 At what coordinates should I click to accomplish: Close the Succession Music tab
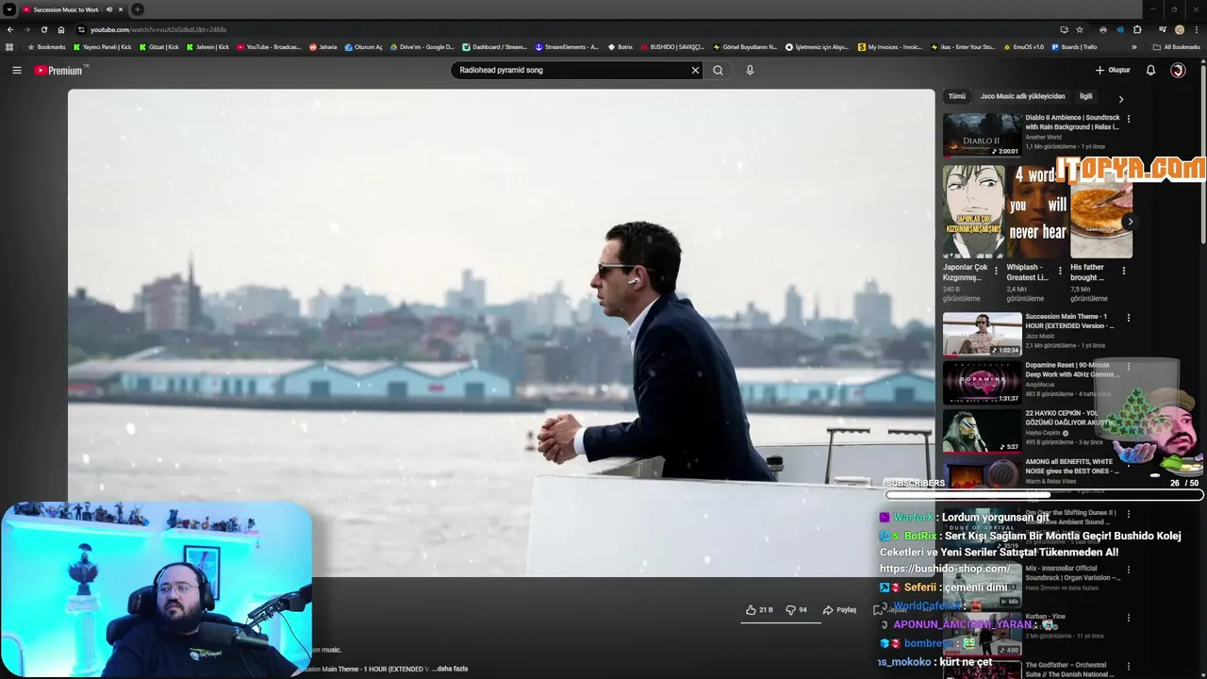pyautogui.click(x=121, y=9)
